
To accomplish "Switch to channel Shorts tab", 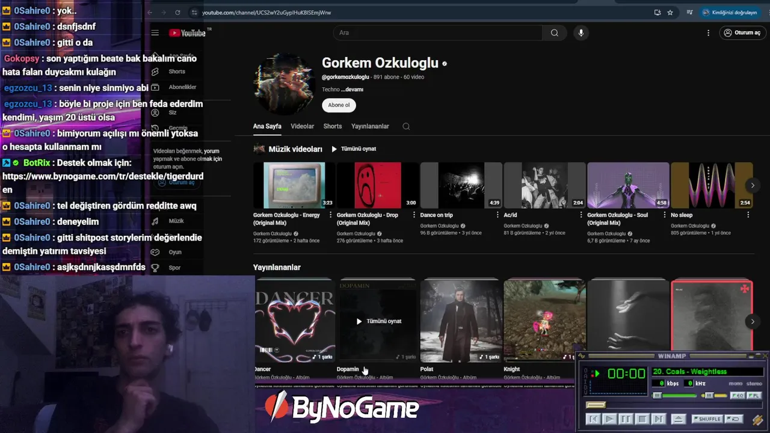I will [x=333, y=126].
